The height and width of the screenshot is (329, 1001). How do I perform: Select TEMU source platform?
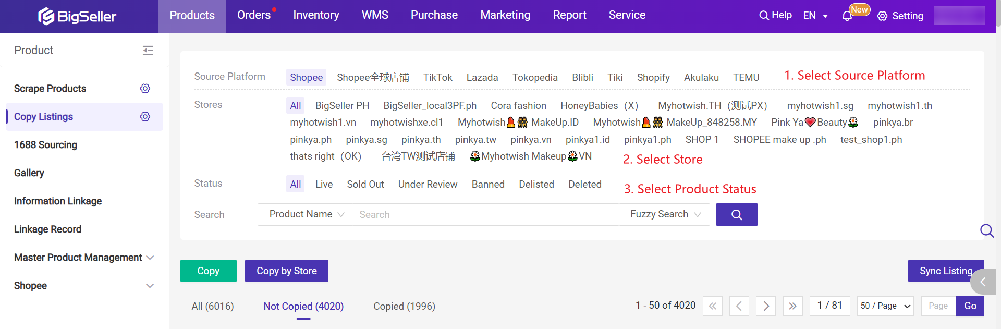[x=746, y=77]
